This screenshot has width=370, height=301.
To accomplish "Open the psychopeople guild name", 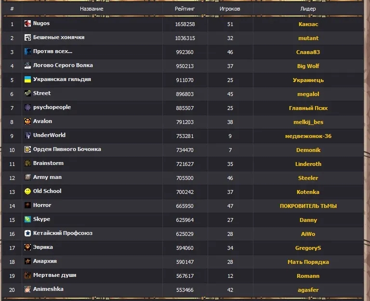I will click(x=52, y=107).
